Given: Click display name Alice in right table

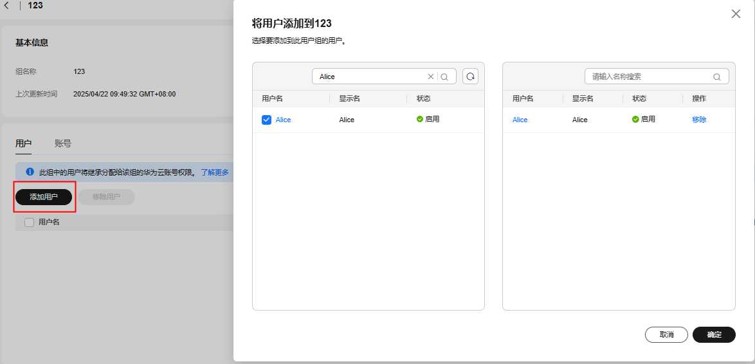Looking at the screenshot, I should [x=579, y=120].
